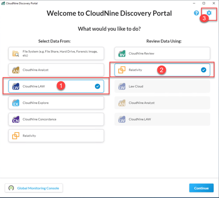The image size is (219, 198).
Task: Click the "What would you like to do?" text
Action: [109, 29]
